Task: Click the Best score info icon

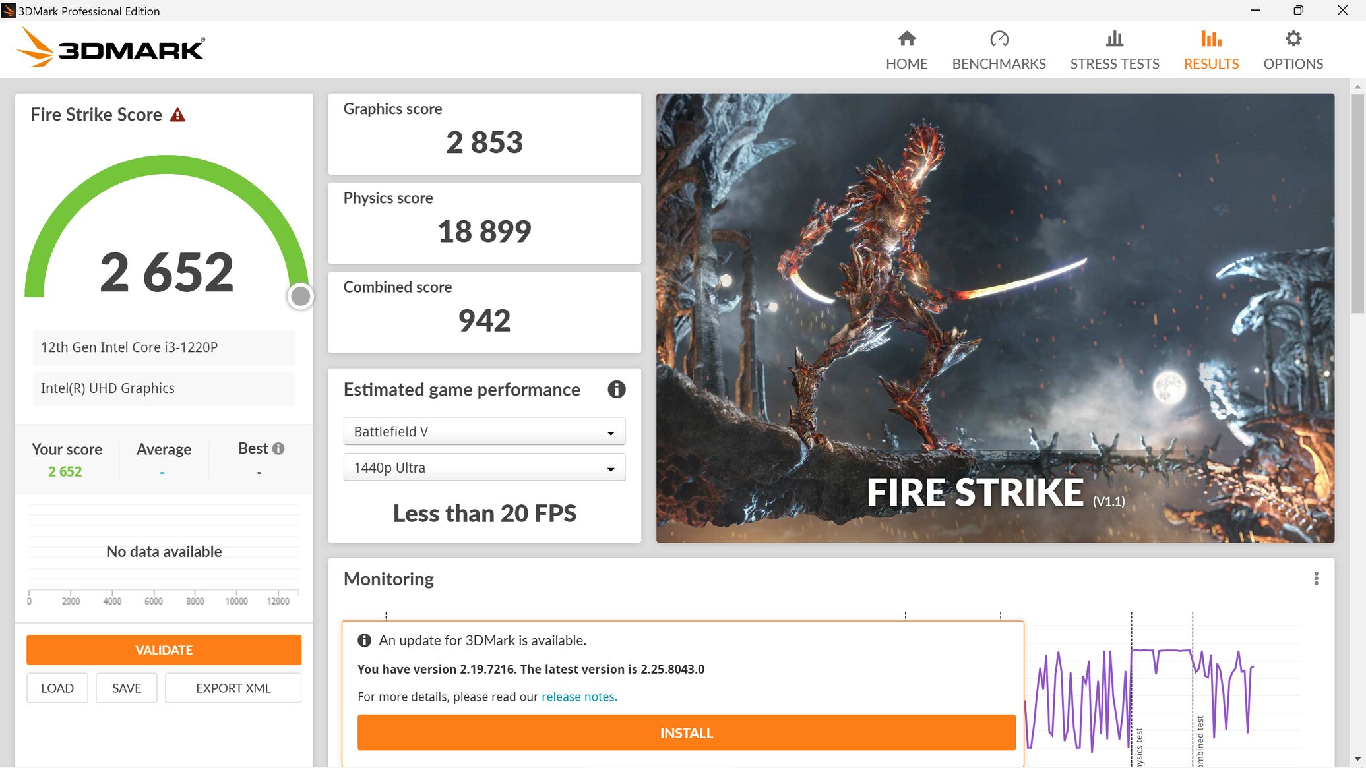Action: click(278, 448)
